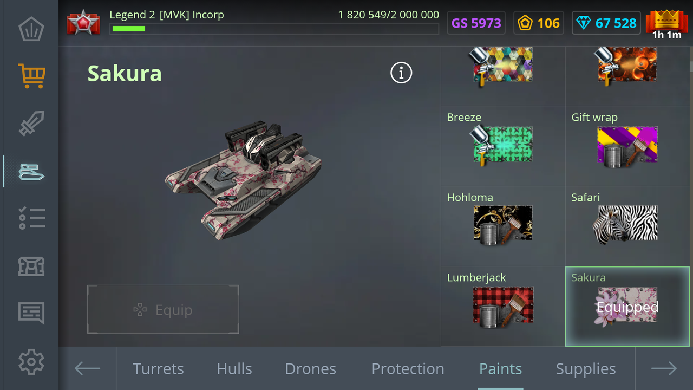
Task: Open the news chat icon in sidebar
Action: (x=31, y=313)
